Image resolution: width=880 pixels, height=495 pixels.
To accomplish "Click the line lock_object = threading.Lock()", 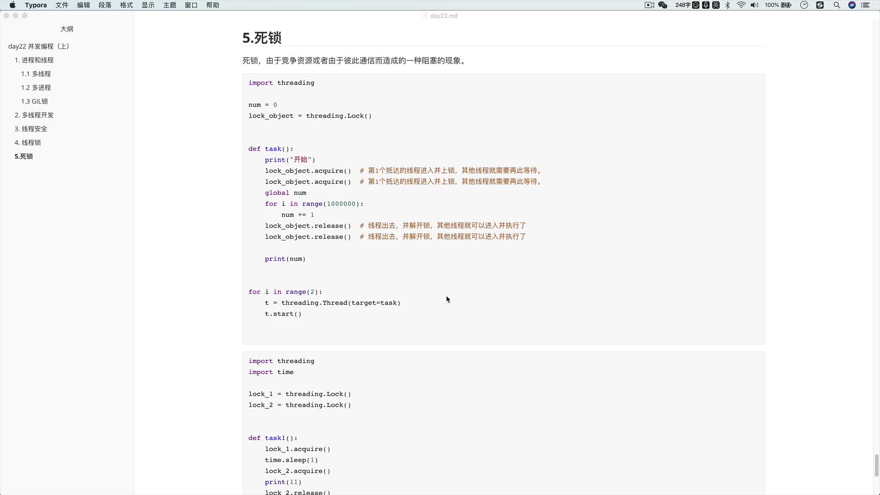I will tap(310, 116).
